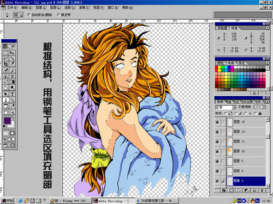This screenshot has width=273, height=204.
Task: Select the Type tool
Action: point(12,94)
